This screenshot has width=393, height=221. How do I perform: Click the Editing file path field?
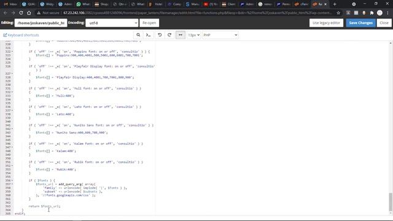tap(41, 23)
